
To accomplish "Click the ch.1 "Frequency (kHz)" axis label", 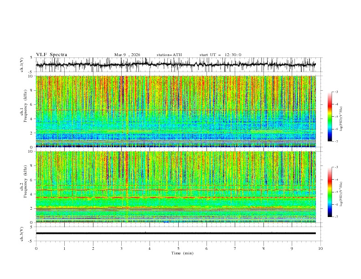I will tap(25, 106).
